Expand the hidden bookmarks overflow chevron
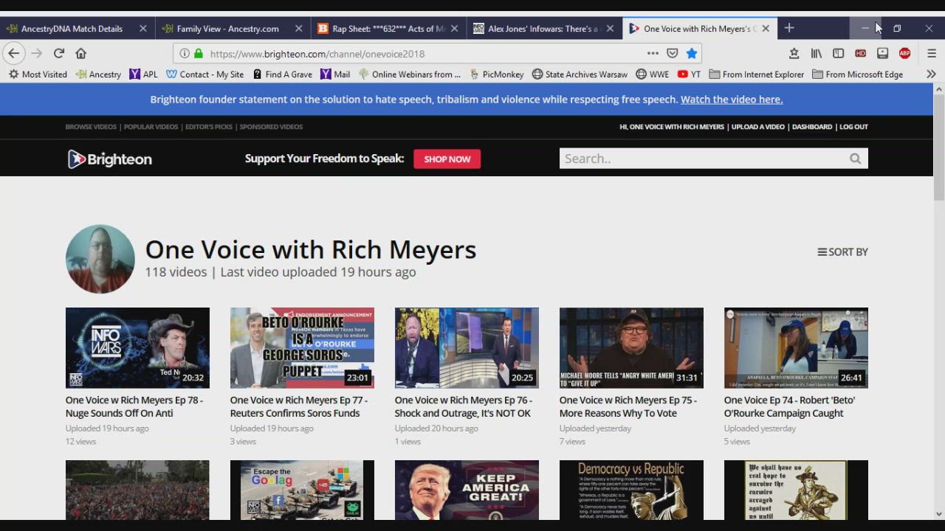Viewport: 945px width, 531px height. (x=931, y=74)
